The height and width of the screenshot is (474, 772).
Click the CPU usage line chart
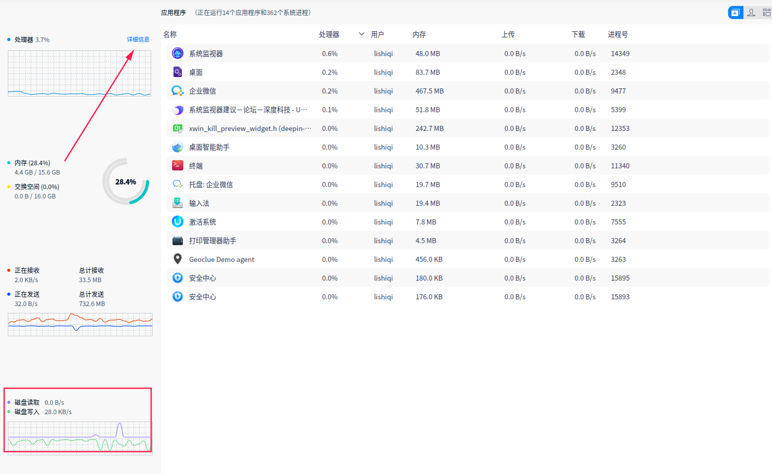click(x=79, y=73)
